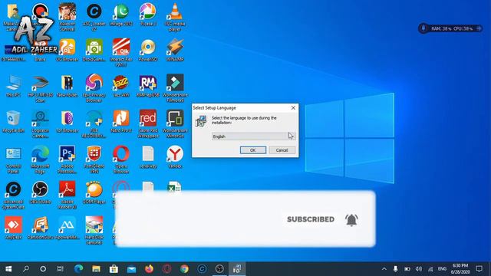Click OK in Select Setup Language dialog
The height and width of the screenshot is (276, 491).
253,150
